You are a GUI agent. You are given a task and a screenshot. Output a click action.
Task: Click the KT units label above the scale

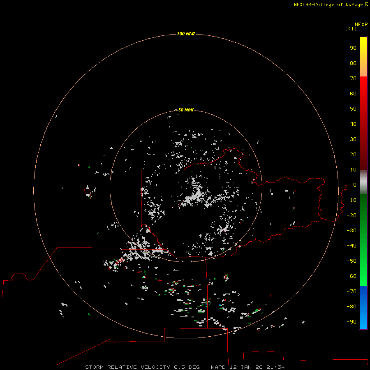pyautogui.click(x=351, y=28)
